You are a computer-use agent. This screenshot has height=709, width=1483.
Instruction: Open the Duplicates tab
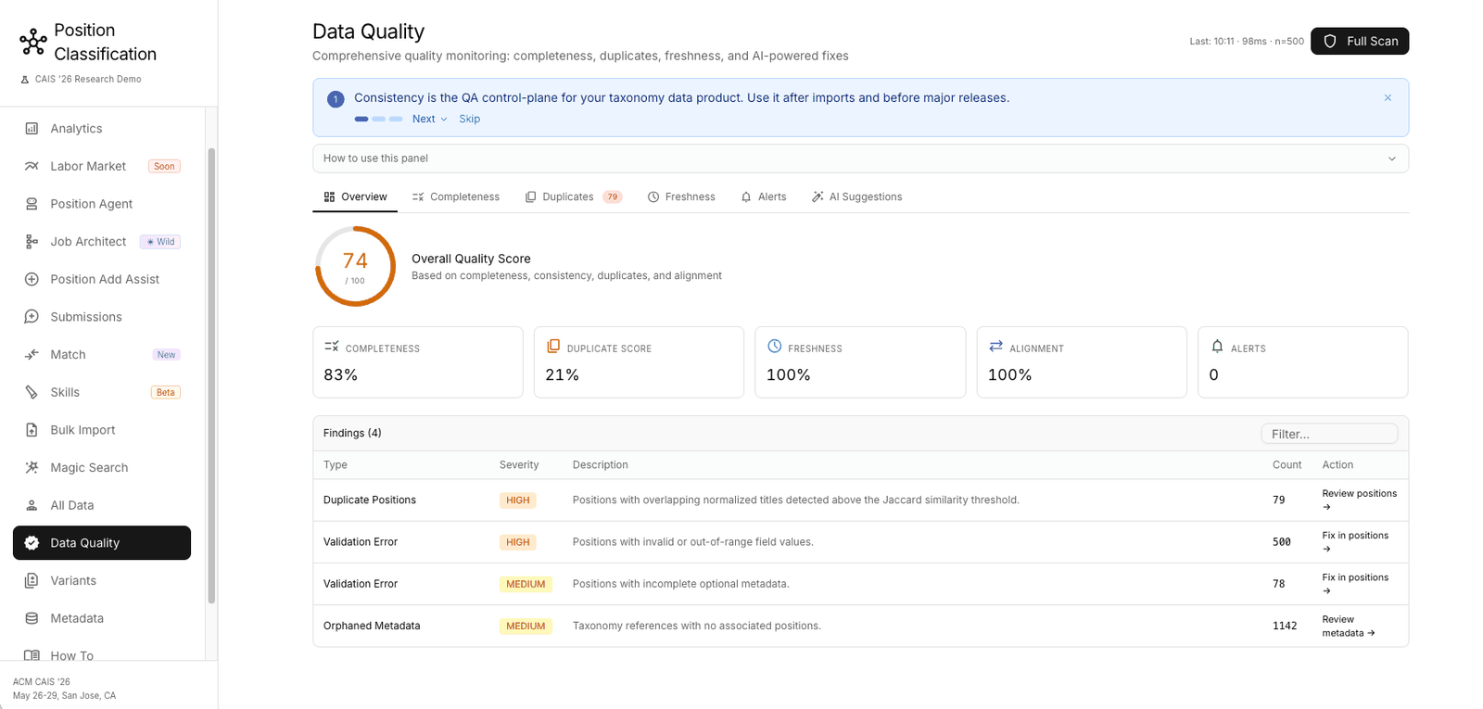click(x=574, y=196)
